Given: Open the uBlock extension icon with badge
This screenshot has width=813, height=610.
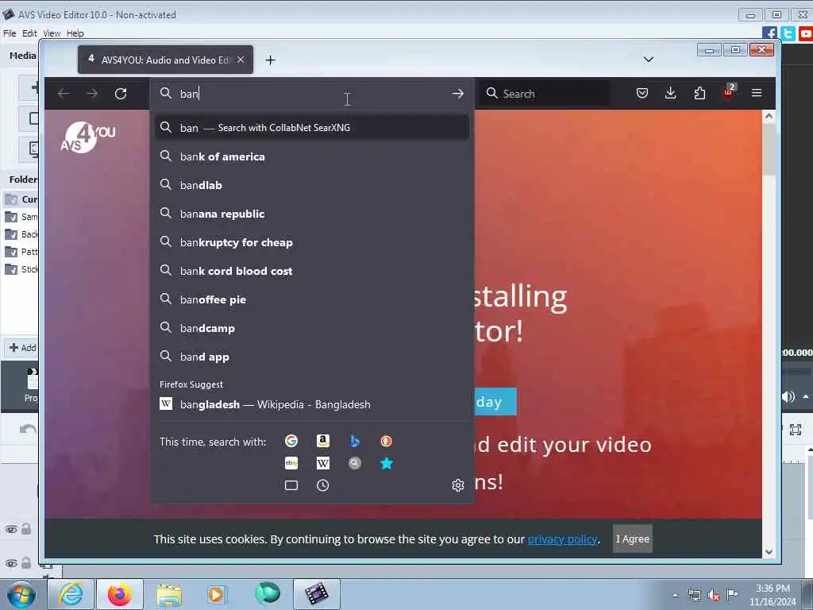Looking at the screenshot, I should (x=729, y=92).
